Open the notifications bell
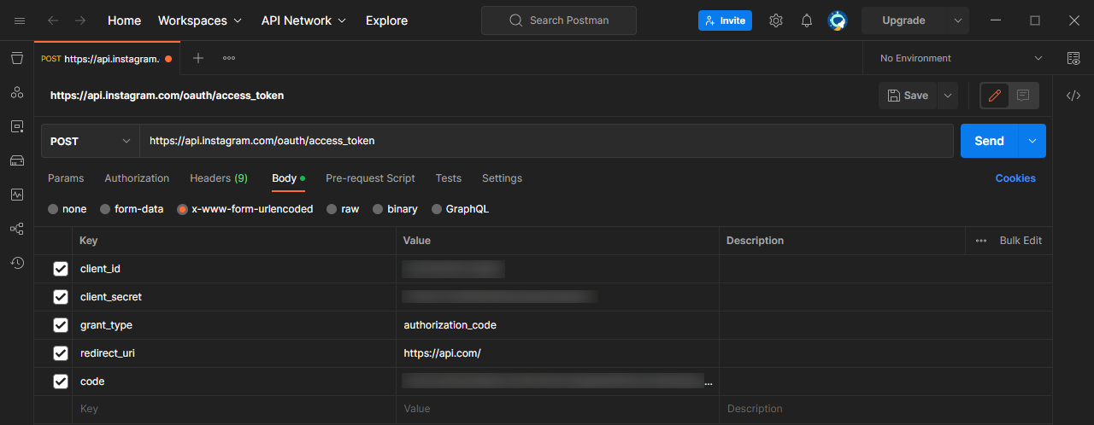This screenshot has height=425, width=1094. (x=807, y=20)
